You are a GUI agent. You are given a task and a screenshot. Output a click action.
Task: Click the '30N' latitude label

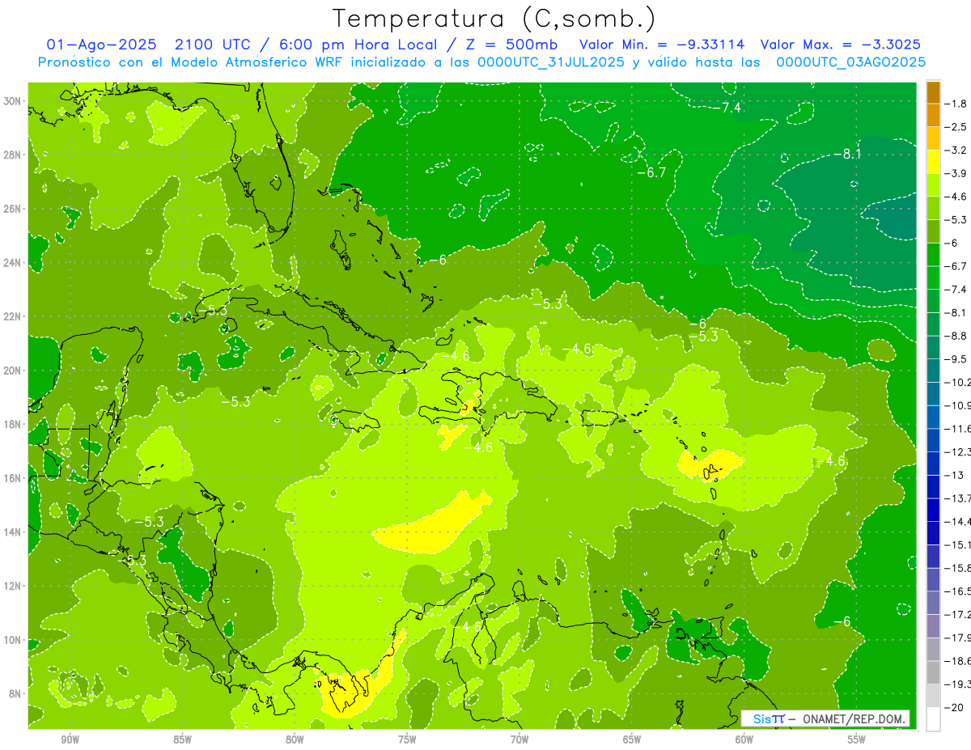14,101
